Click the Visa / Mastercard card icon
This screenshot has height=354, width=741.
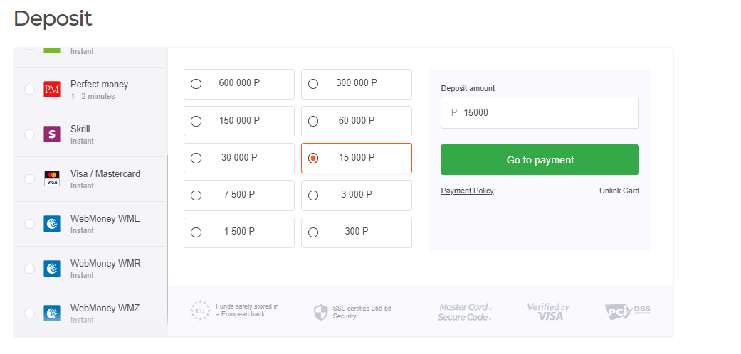tap(52, 178)
